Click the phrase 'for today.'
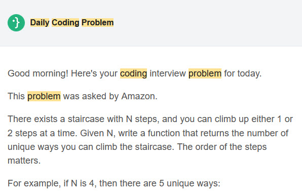This screenshot has height=195, width=302. click(243, 73)
